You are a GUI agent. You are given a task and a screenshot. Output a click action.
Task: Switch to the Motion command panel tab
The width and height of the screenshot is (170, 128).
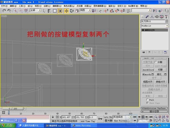coord(157,17)
